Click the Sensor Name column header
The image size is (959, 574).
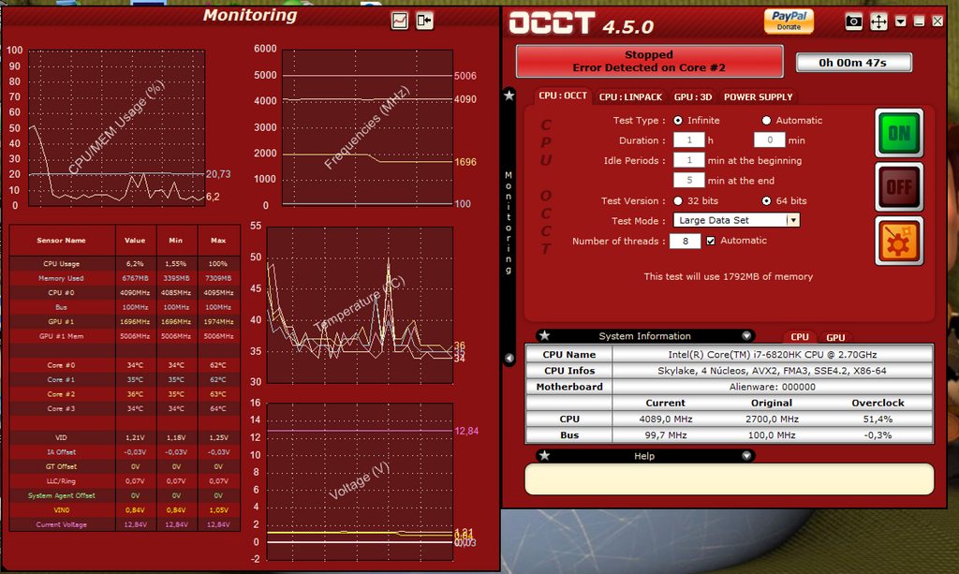click(62, 241)
